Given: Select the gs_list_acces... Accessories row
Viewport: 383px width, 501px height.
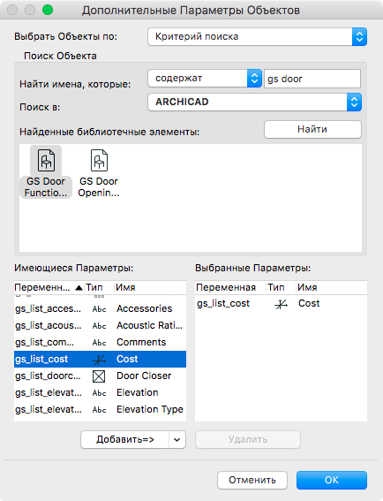Looking at the screenshot, I should tap(100, 308).
